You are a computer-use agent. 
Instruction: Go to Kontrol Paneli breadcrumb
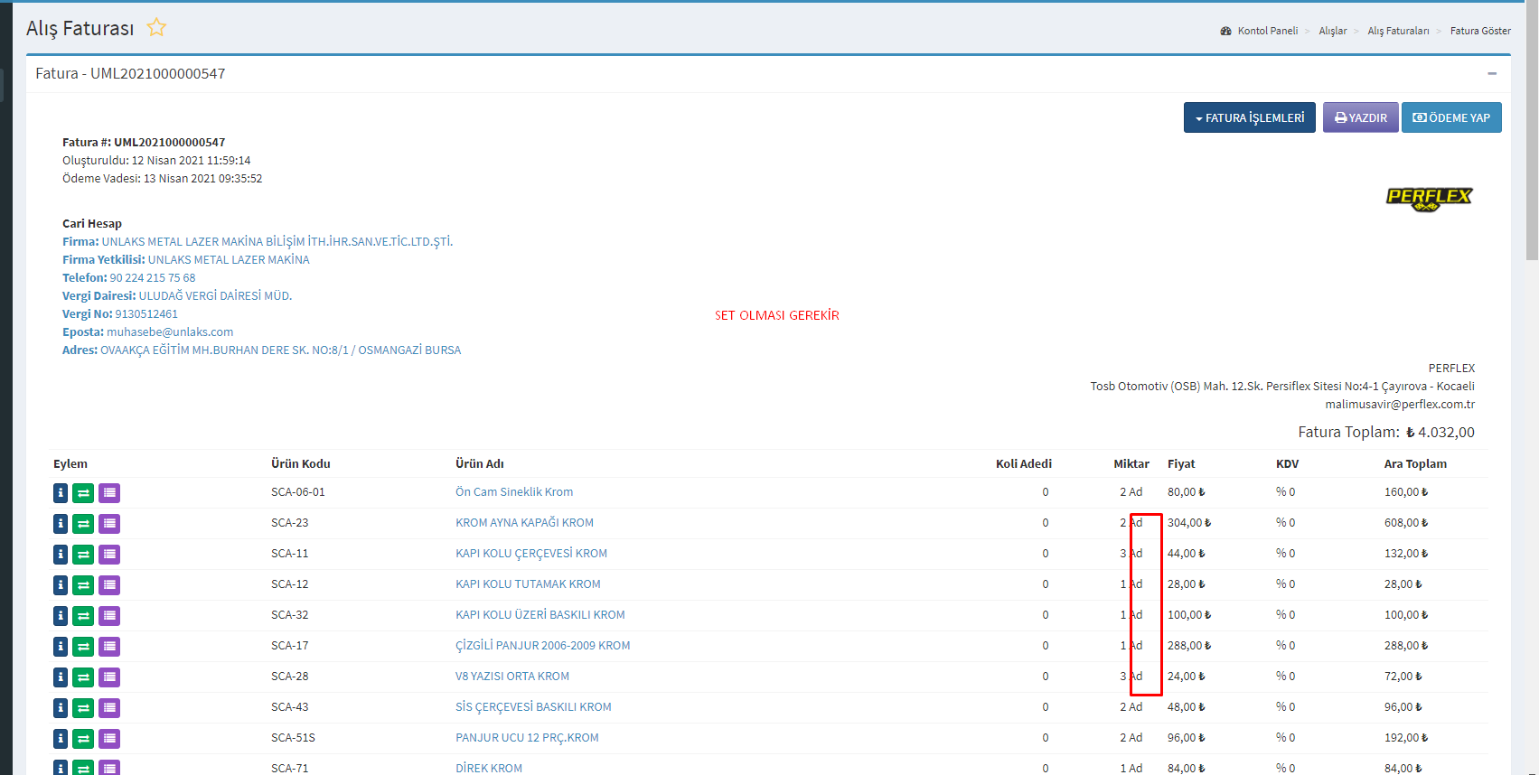[1267, 31]
